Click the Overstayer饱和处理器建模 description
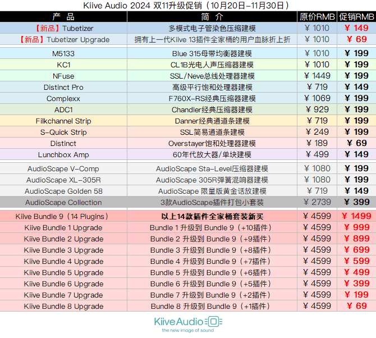 (x=212, y=143)
